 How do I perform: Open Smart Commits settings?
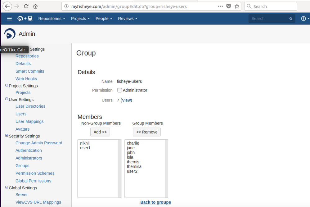(x=30, y=71)
